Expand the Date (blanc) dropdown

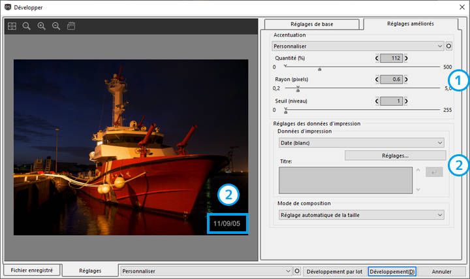point(360,142)
